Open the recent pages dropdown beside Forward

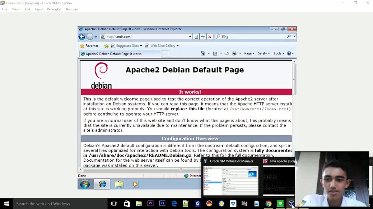[96, 37]
